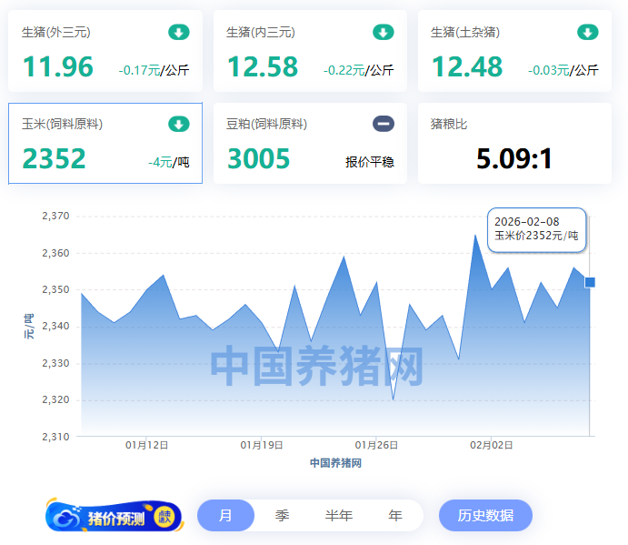Click the down arrow icon on 生猪(土杂猪) card
This screenshot has width=628, height=545.
click(x=588, y=33)
